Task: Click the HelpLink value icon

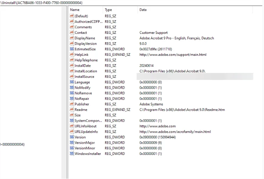Action: coord(72,54)
